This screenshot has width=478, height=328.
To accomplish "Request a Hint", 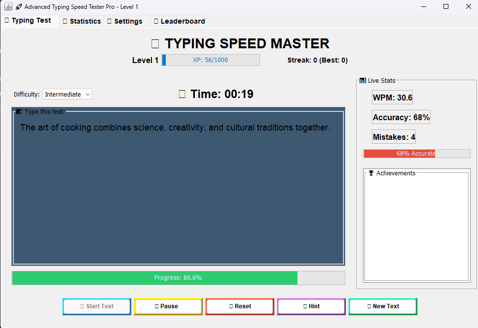I will (x=311, y=306).
